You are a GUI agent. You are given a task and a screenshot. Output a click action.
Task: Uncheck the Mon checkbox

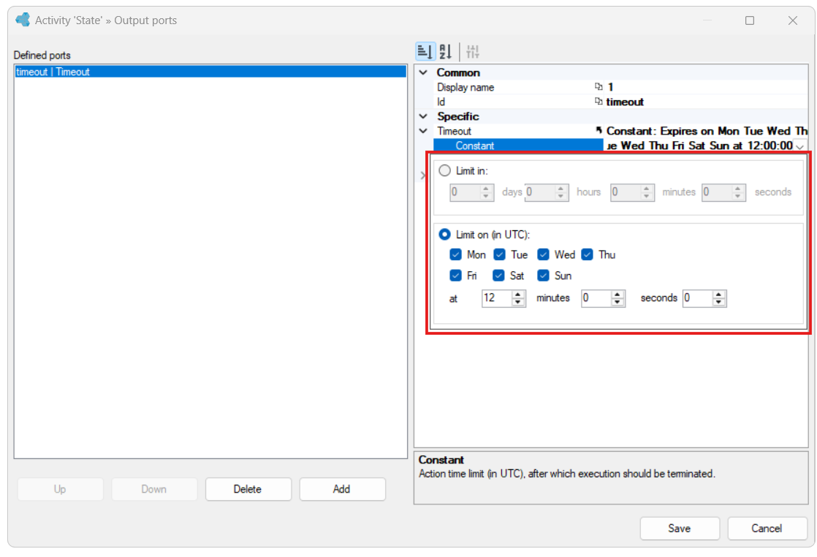[x=455, y=254]
